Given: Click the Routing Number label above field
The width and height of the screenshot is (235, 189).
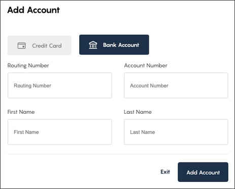Looking at the screenshot, I should 28,66.
